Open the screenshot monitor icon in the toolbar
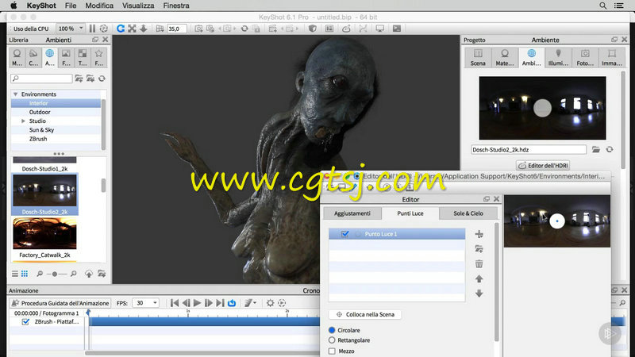Image resolution: width=635 pixels, height=357 pixels. pos(379,29)
